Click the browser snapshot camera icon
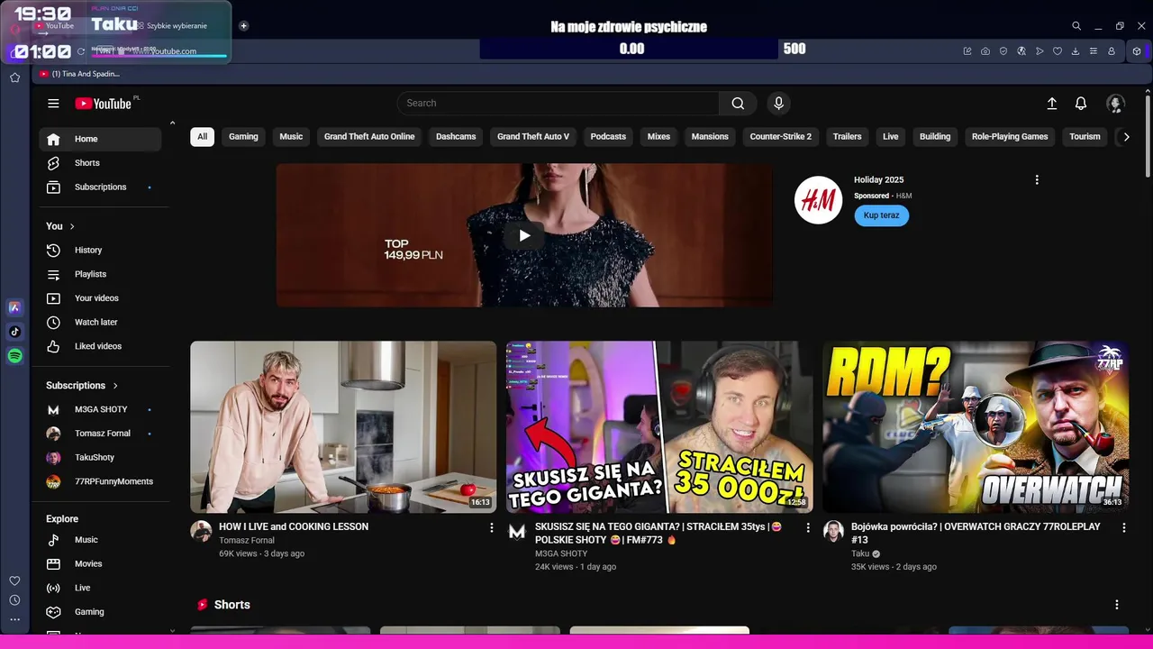Viewport: 1153px width, 649px height. pyautogui.click(x=985, y=51)
